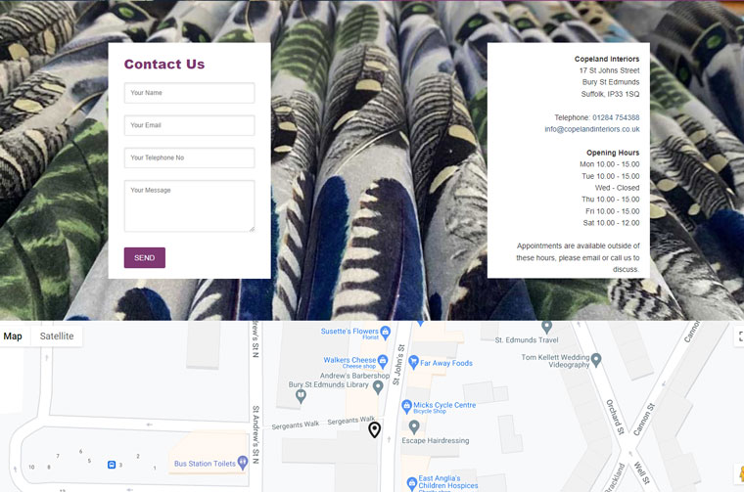This screenshot has height=492, width=744.
Task: Click the Far Away Foods label
Action: (x=446, y=363)
